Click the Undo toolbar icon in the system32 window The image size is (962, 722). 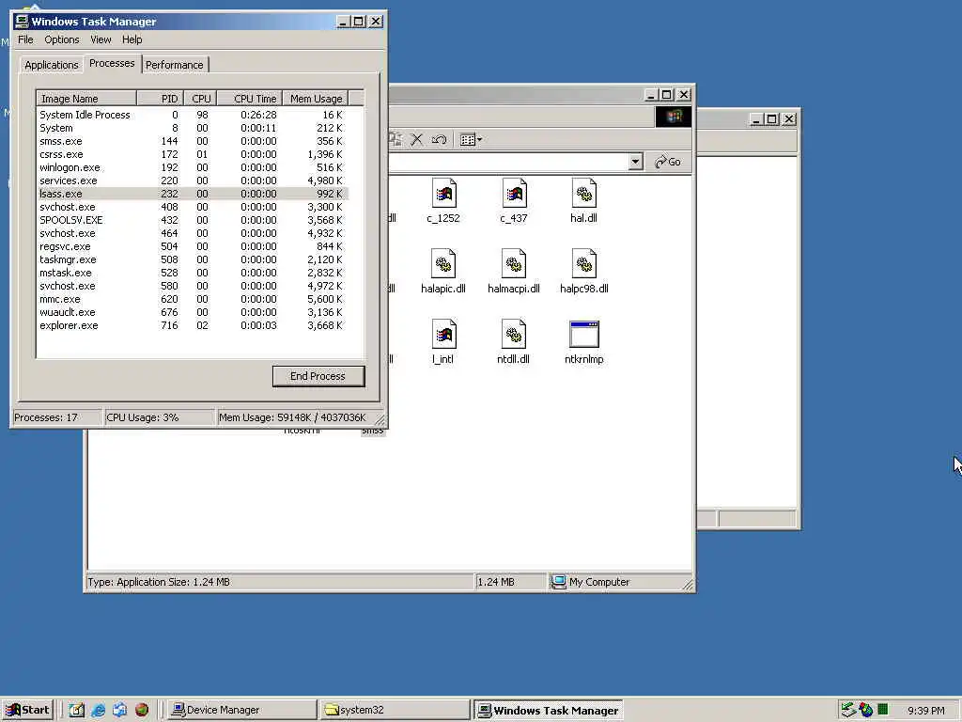point(439,140)
